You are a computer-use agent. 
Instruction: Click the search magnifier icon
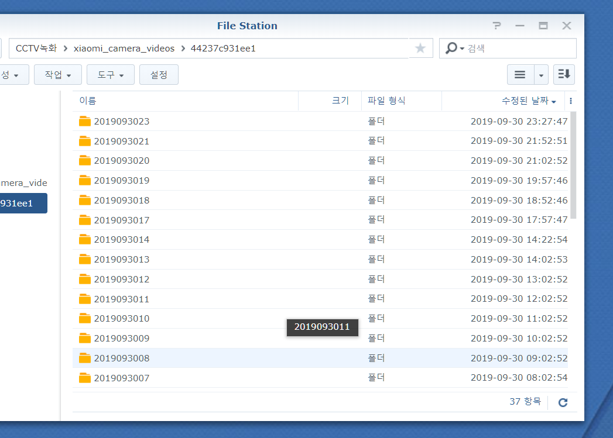click(451, 48)
